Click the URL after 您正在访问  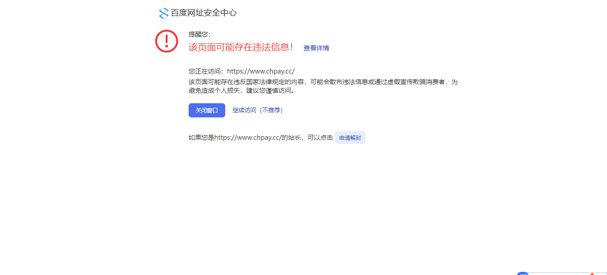click(x=261, y=71)
